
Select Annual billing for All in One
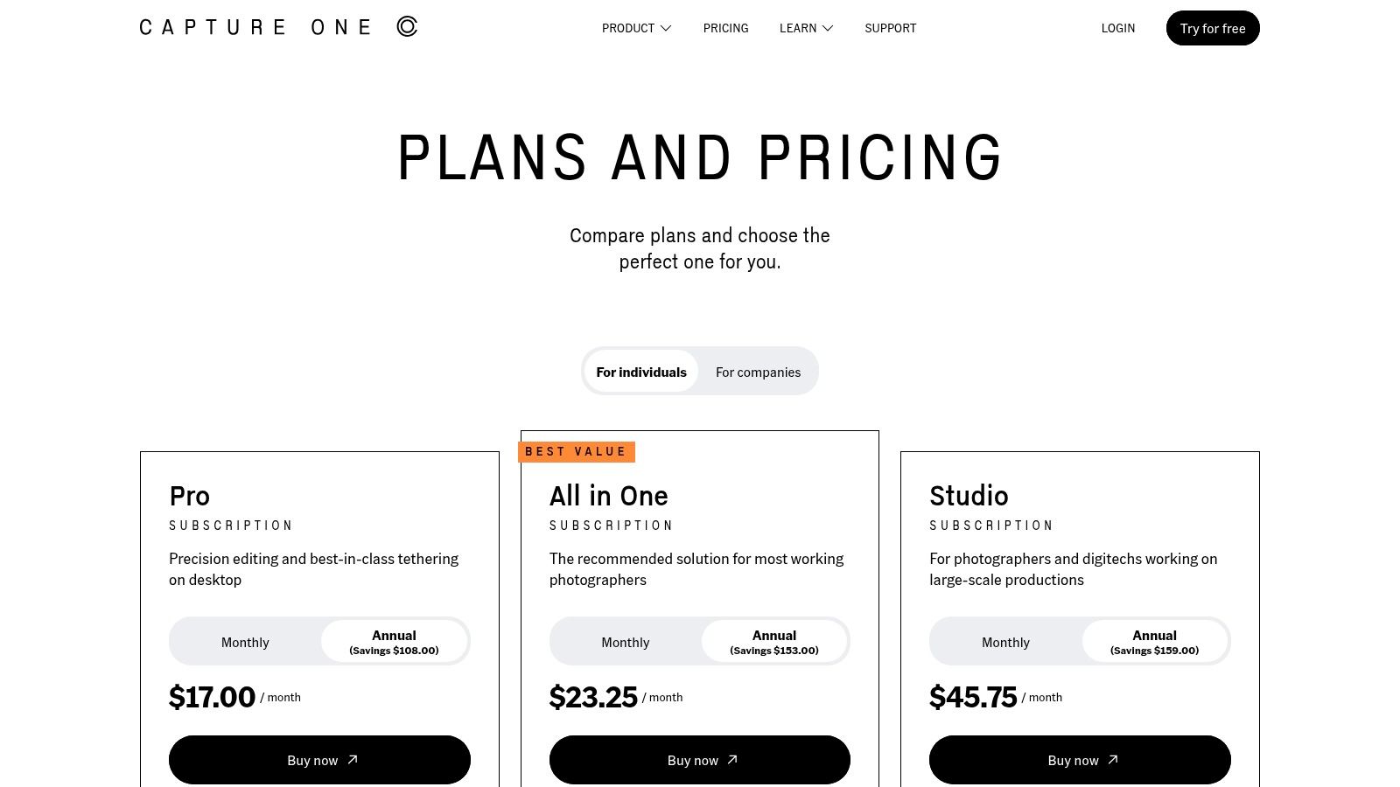click(774, 642)
